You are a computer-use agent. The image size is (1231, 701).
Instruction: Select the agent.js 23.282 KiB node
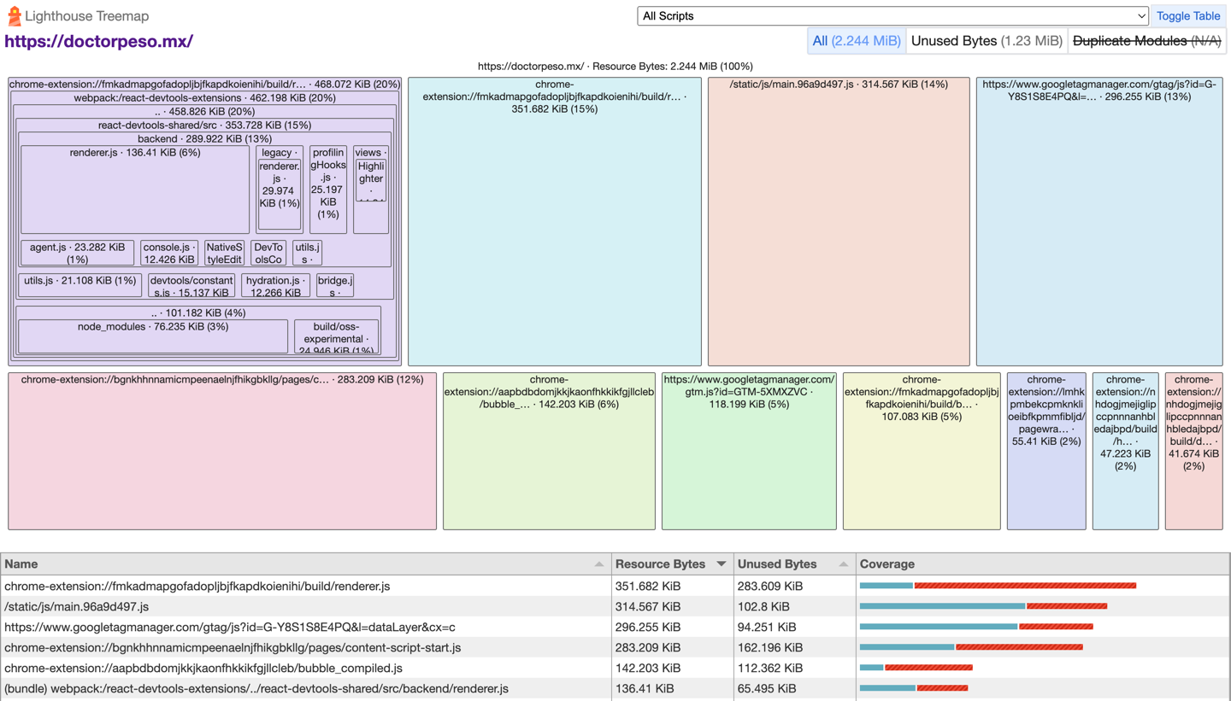78,253
